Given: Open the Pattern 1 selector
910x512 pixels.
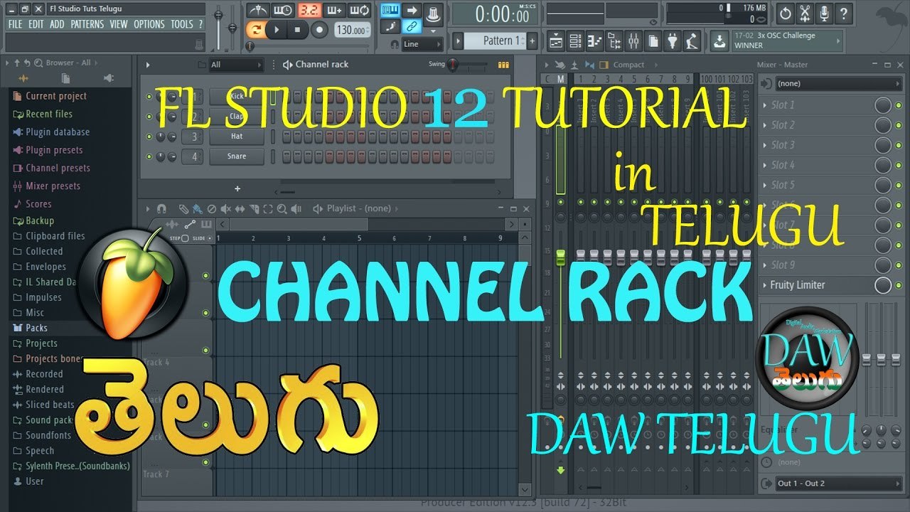Looking at the screenshot, I should tap(495, 41).
